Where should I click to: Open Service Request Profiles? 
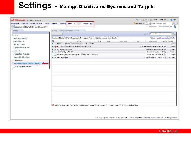21,48
